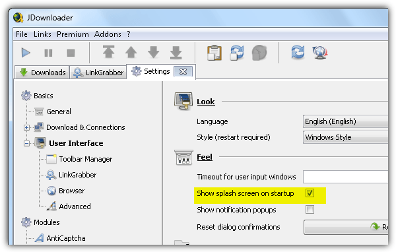Image resolution: width=396 pixels, height=252 pixels.
Task: Click the JDownloader title bar icon
Action: point(18,17)
